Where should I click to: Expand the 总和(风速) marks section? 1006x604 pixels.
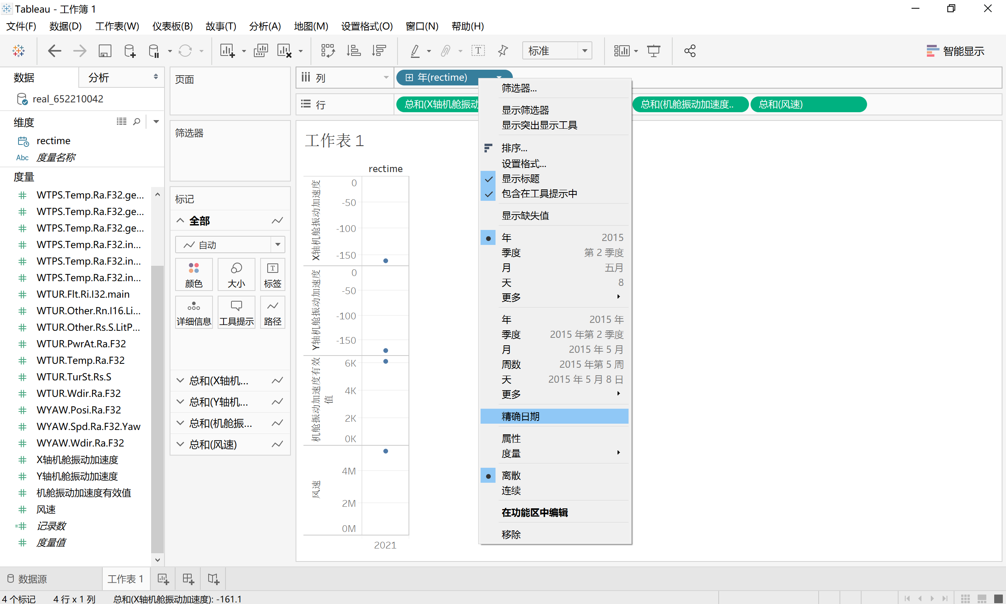point(180,444)
